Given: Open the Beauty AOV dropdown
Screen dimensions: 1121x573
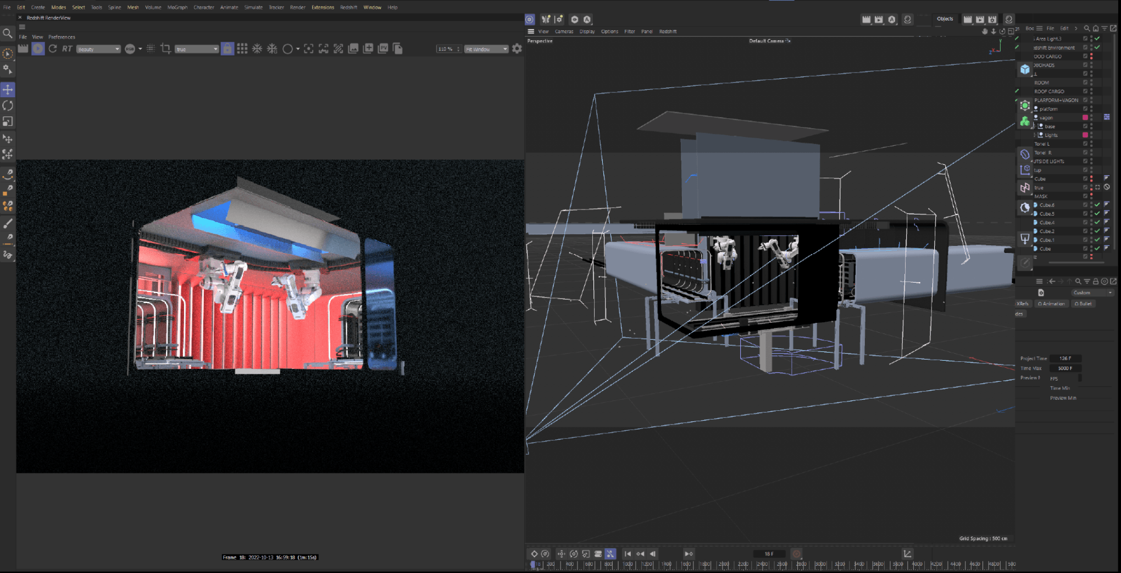Looking at the screenshot, I should [x=98, y=49].
